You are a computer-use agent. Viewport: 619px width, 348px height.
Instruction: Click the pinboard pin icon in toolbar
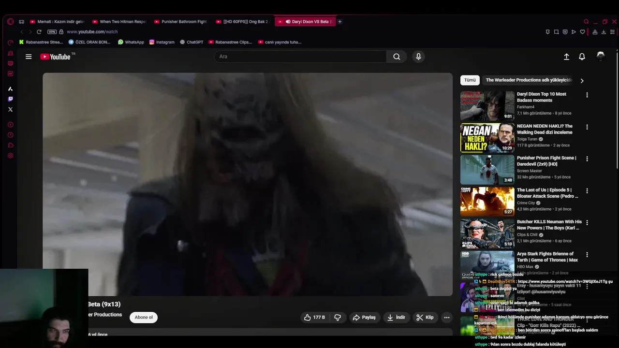tap(547, 32)
